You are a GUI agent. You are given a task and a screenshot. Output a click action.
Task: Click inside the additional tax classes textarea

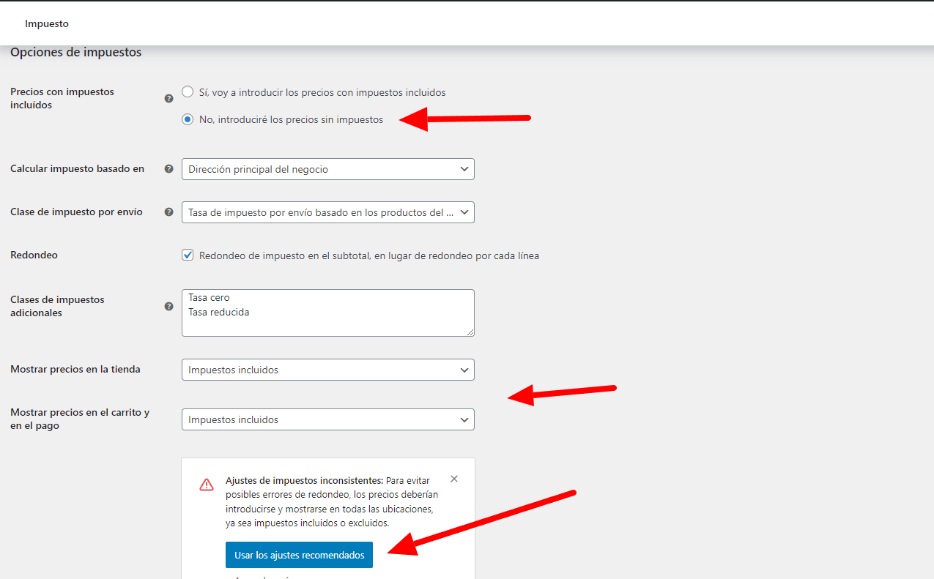328,313
